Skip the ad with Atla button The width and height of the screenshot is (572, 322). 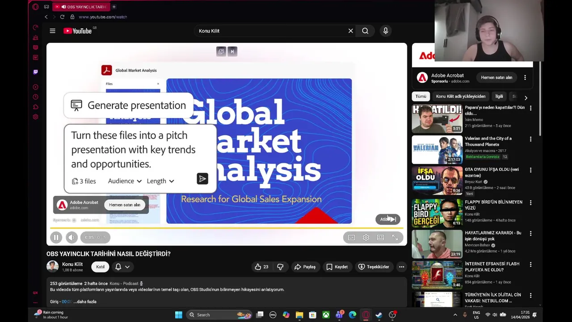[x=388, y=219]
